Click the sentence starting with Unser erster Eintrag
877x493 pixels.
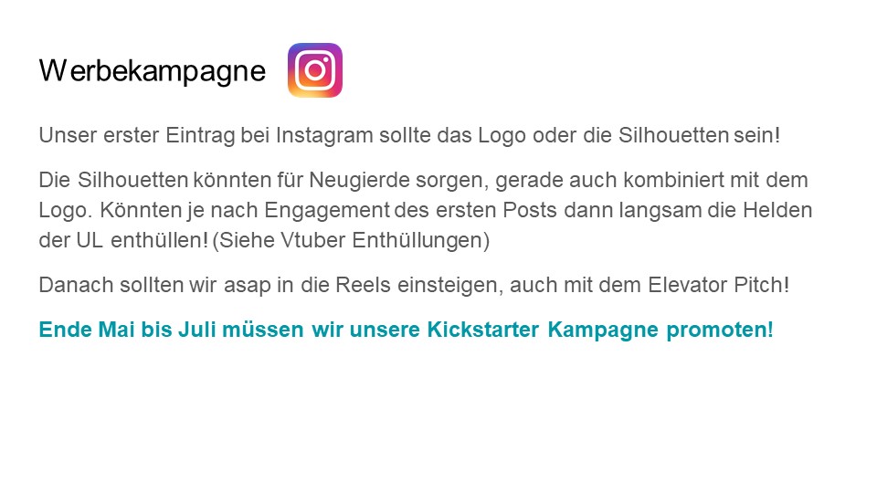(409, 135)
